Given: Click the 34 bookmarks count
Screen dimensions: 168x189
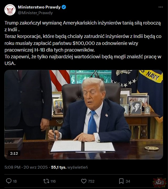Looking at the screenshot, I should (x=128, y=181).
